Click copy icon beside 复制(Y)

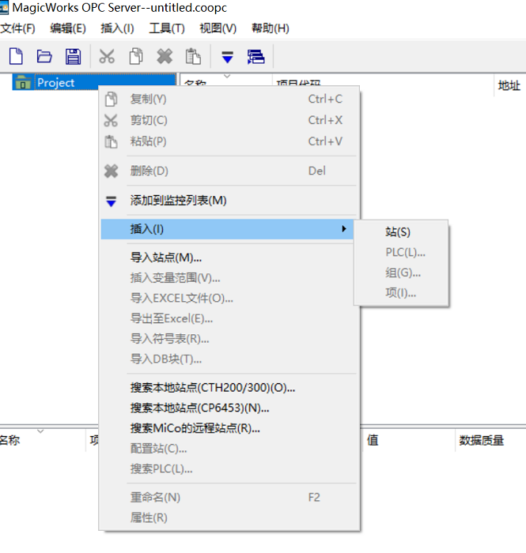pyautogui.click(x=111, y=99)
